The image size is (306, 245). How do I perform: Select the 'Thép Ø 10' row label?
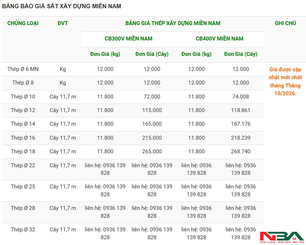pos(23,96)
